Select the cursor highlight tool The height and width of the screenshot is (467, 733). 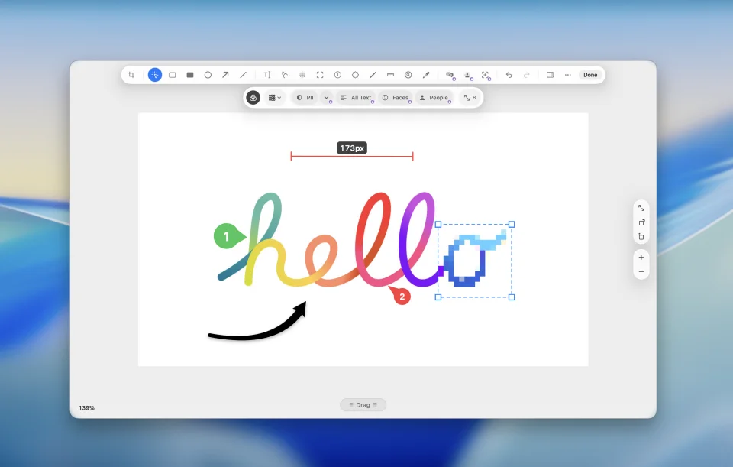(285, 75)
